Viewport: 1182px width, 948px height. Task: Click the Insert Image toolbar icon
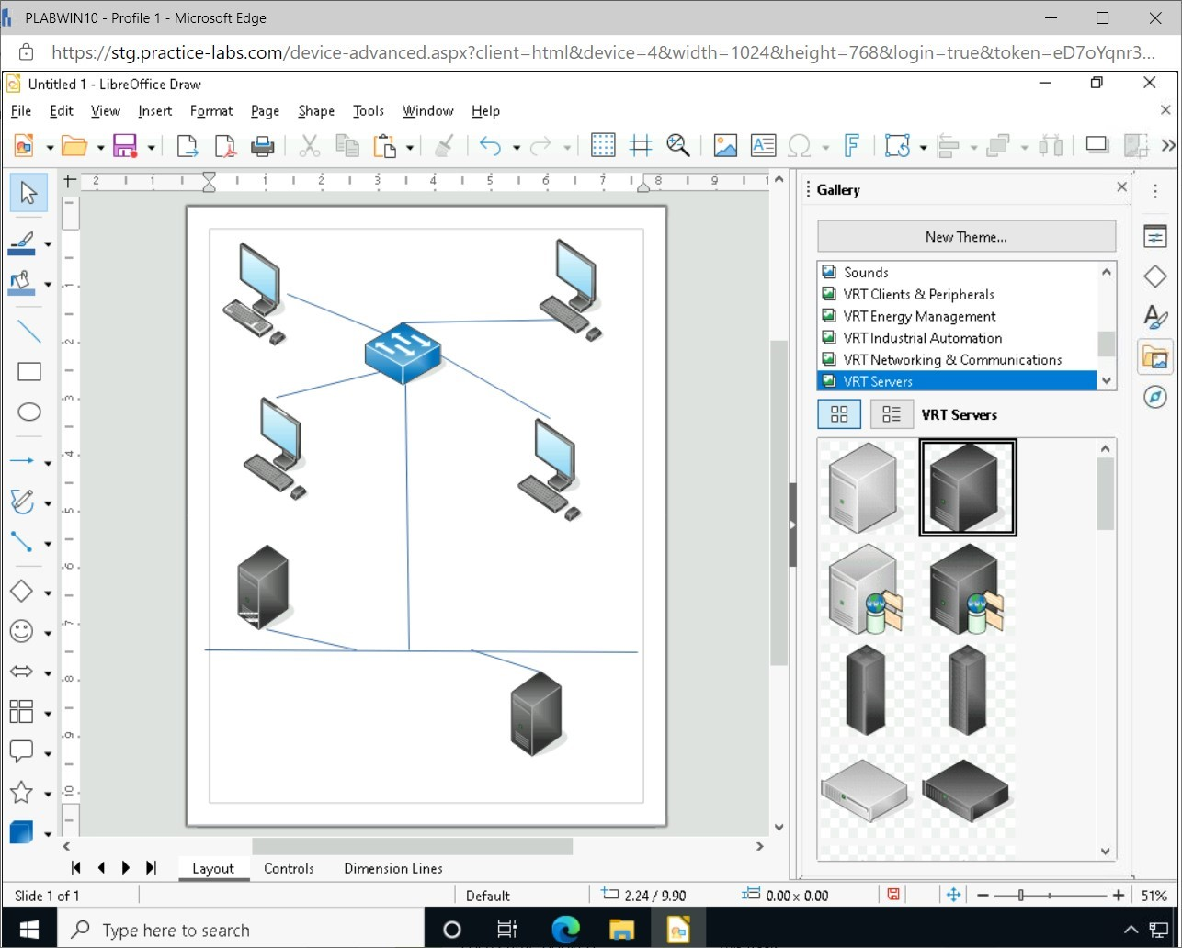[x=725, y=145]
